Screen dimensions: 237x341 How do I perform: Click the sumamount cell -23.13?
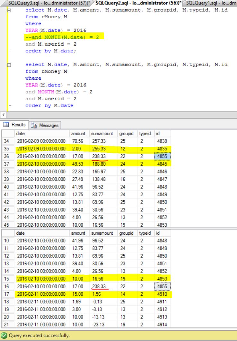pos(103,325)
